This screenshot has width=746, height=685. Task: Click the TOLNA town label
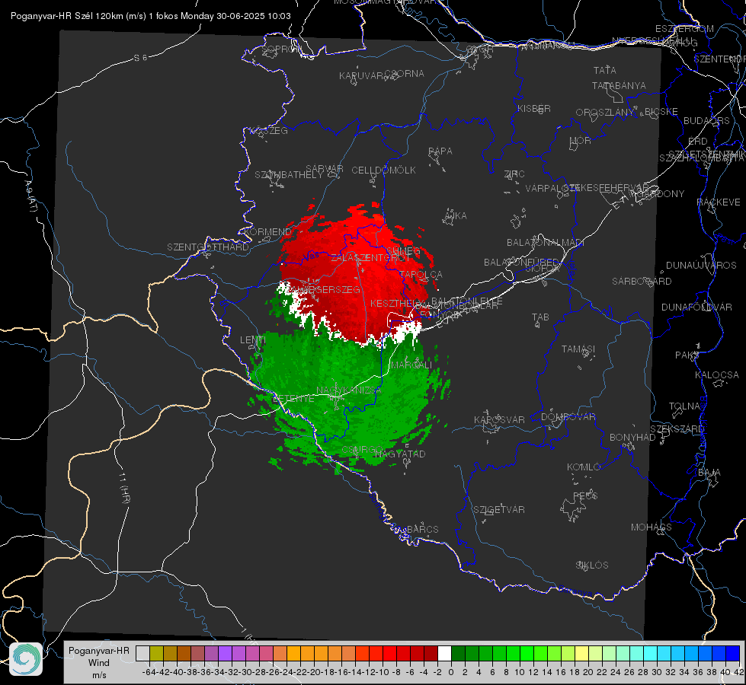click(684, 406)
